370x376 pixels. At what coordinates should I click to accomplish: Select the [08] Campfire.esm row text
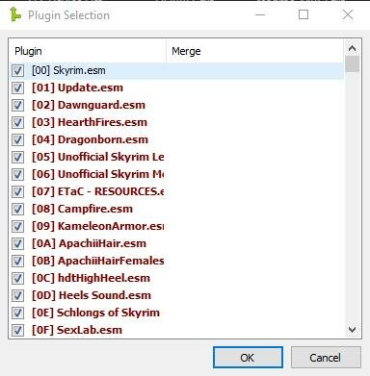82,209
